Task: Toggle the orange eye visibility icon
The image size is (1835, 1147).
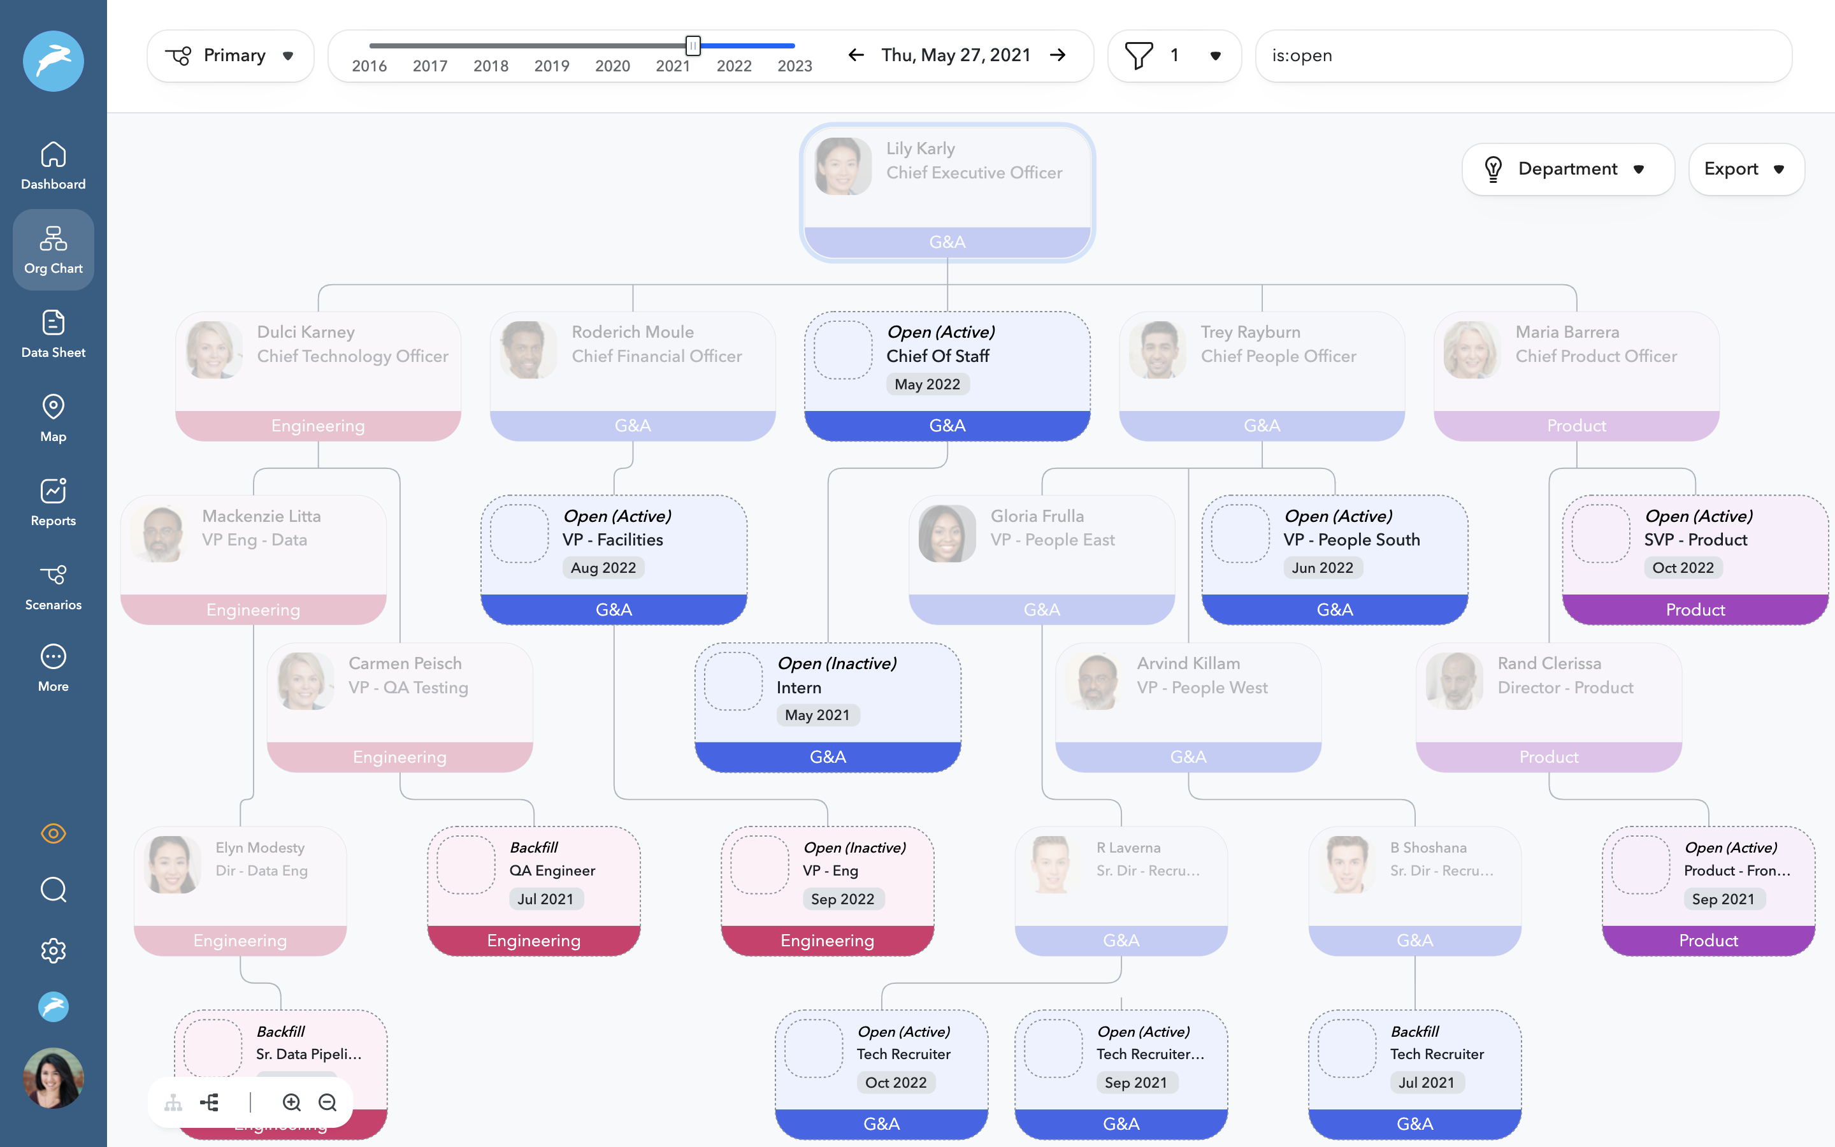Action: (x=53, y=833)
